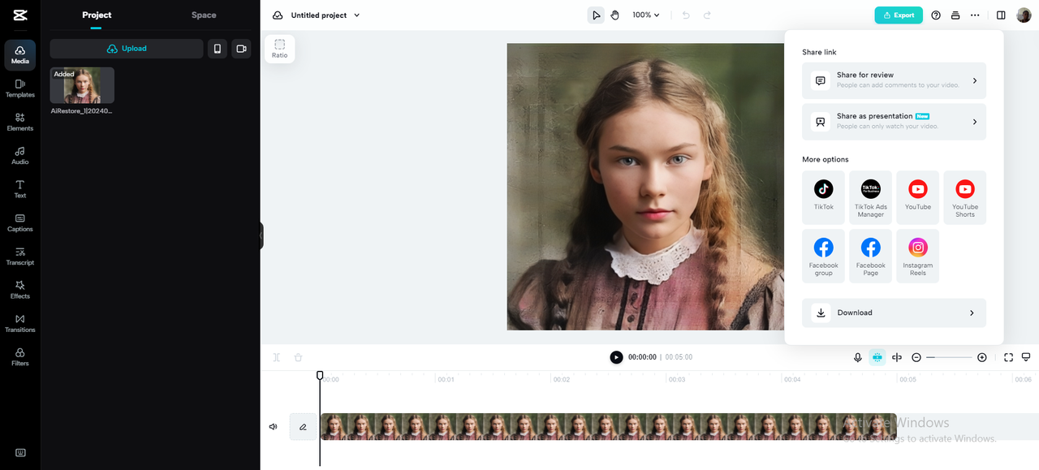Open the CapCut logo home menu
The width and height of the screenshot is (1039, 470).
[x=20, y=15]
